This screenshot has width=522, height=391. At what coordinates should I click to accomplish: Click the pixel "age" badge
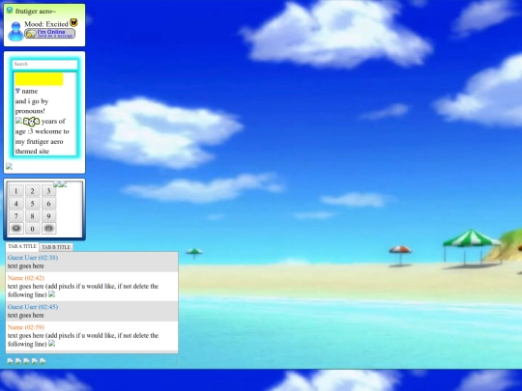click(31, 122)
